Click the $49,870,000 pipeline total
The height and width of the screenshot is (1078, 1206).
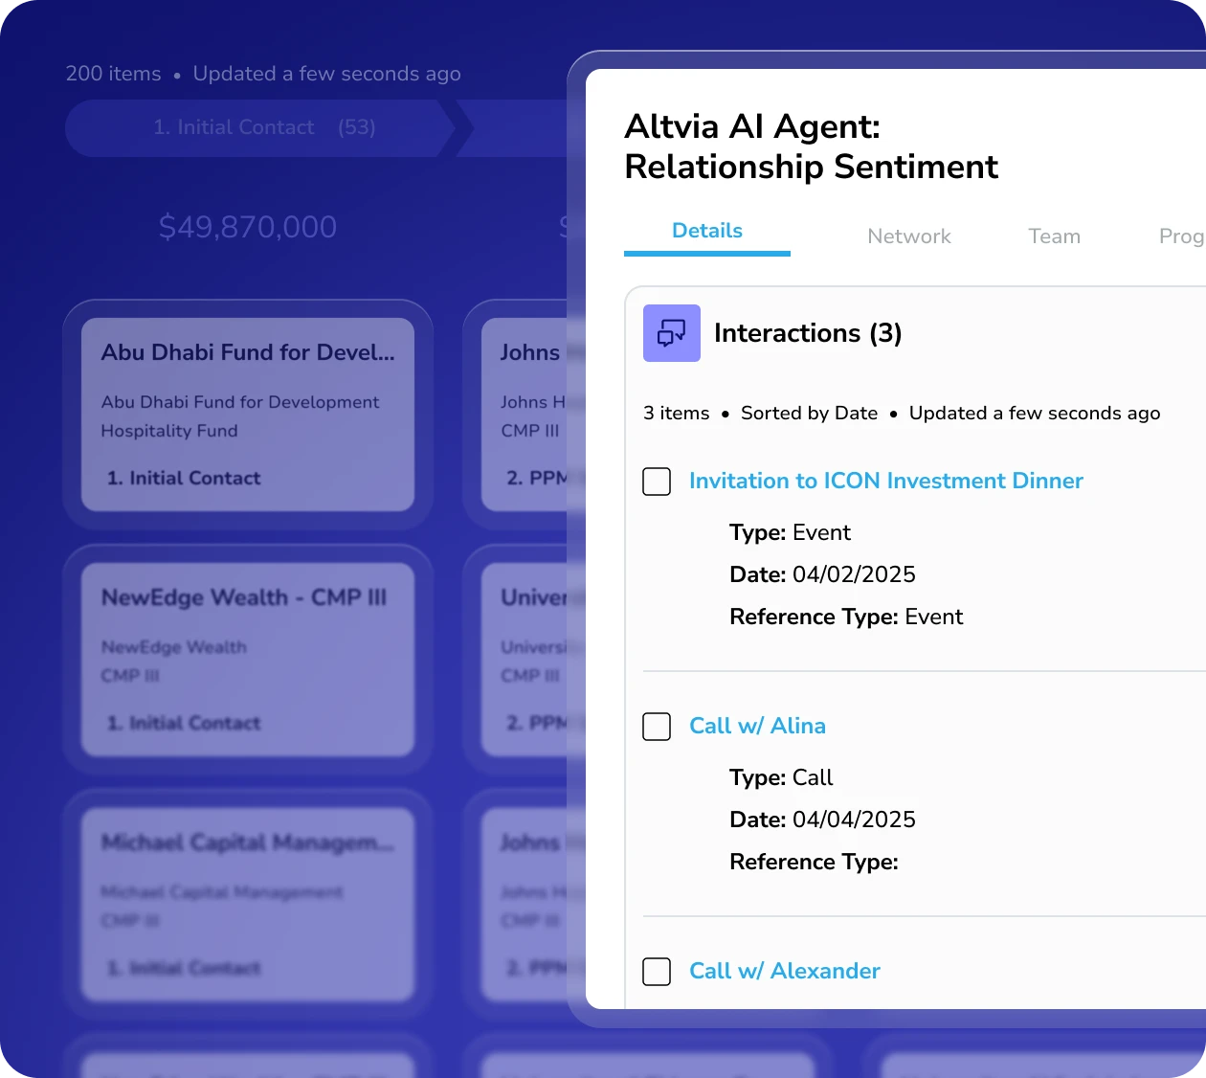point(247,227)
